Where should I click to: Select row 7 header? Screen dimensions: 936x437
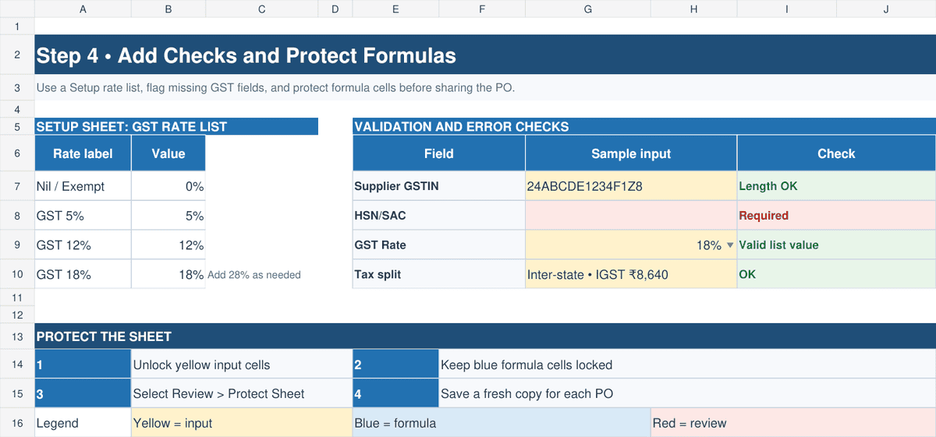click(x=16, y=186)
